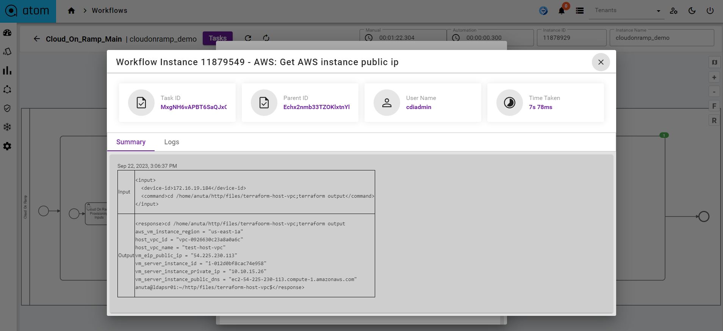Click the Sep 22, 2023 timestamp
Image resolution: width=723 pixels, height=331 pixels.
[147, 166]
